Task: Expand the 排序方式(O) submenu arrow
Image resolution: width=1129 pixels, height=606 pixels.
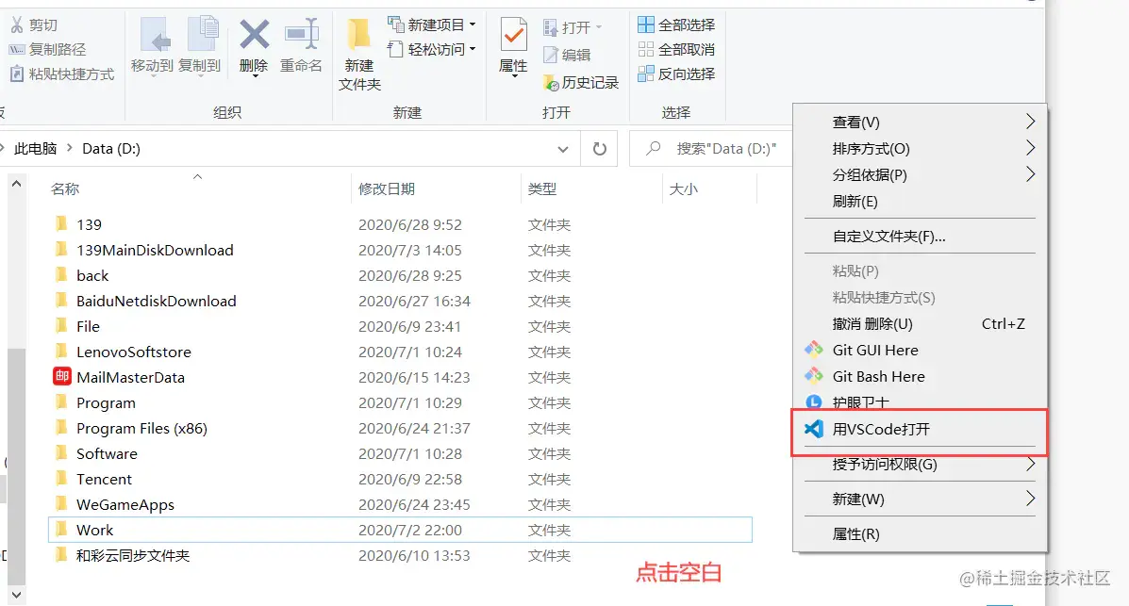Action: tap(1030, 148)
